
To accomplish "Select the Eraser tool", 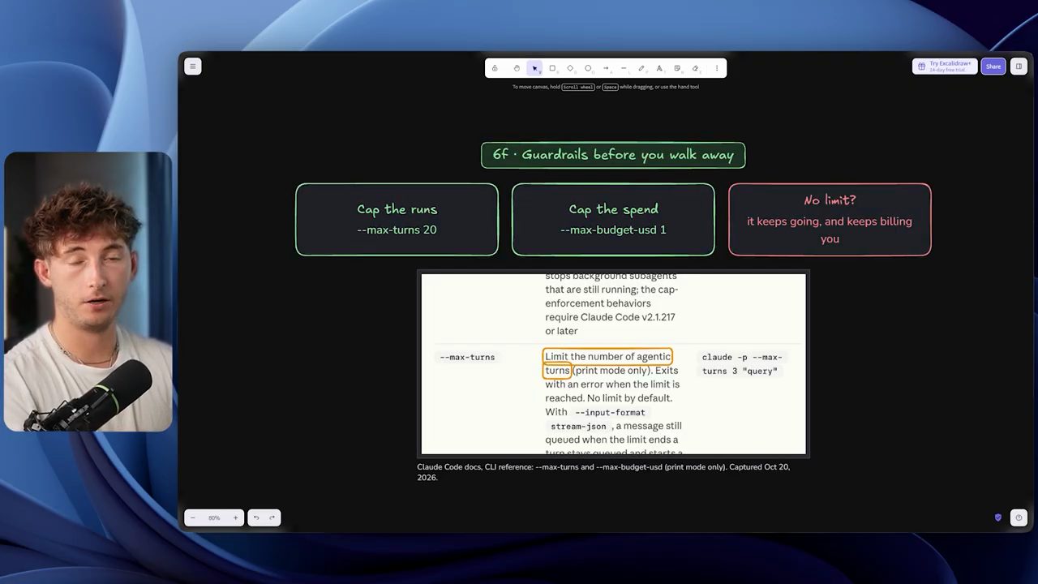I will (695, 68).
